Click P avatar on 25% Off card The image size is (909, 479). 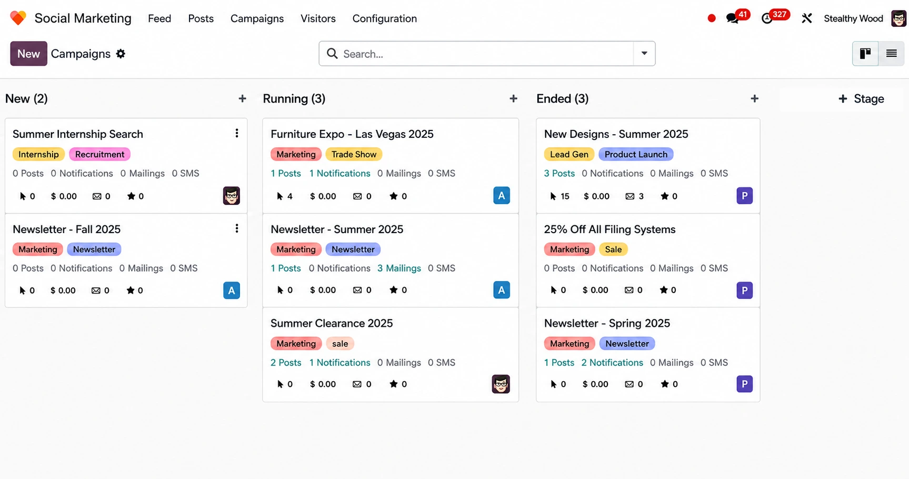point(744,291)
